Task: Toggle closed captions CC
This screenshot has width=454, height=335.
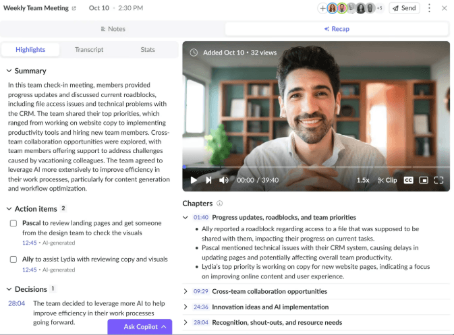Action: [408, 180]
